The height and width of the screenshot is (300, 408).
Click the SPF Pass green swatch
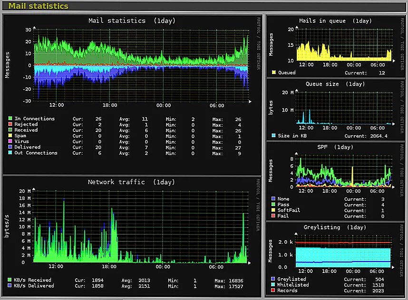point(273,205)
